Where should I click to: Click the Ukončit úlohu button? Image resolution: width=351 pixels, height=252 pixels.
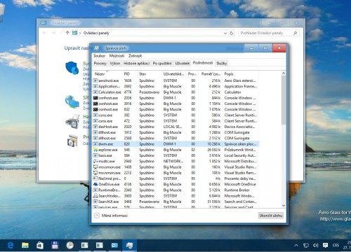point(271,216)
